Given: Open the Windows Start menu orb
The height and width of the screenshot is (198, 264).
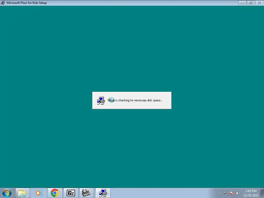Looking at the screenshot, I should [7, 193].
